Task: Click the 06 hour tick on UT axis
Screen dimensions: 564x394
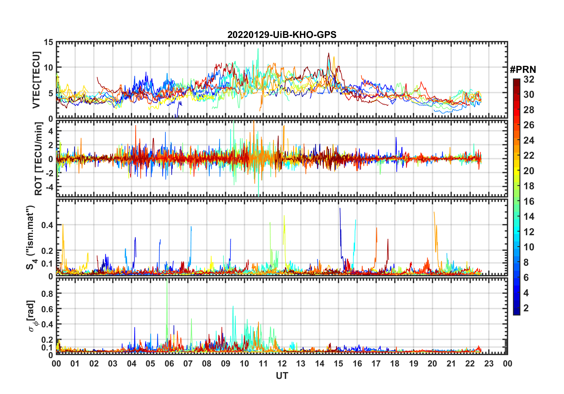Action: tap(169, 363)
